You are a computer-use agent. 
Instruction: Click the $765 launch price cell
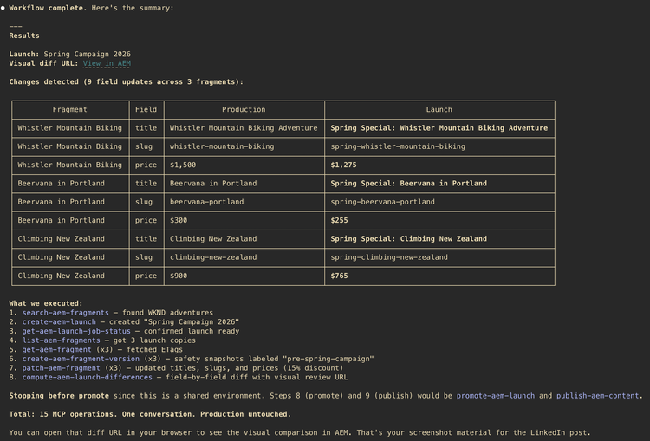coord(341,276)
